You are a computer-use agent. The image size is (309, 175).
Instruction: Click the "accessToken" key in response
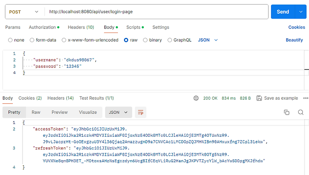[49, 129]
